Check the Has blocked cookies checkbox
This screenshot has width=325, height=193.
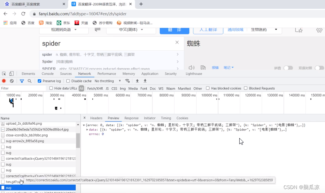(x=208, y=88)
